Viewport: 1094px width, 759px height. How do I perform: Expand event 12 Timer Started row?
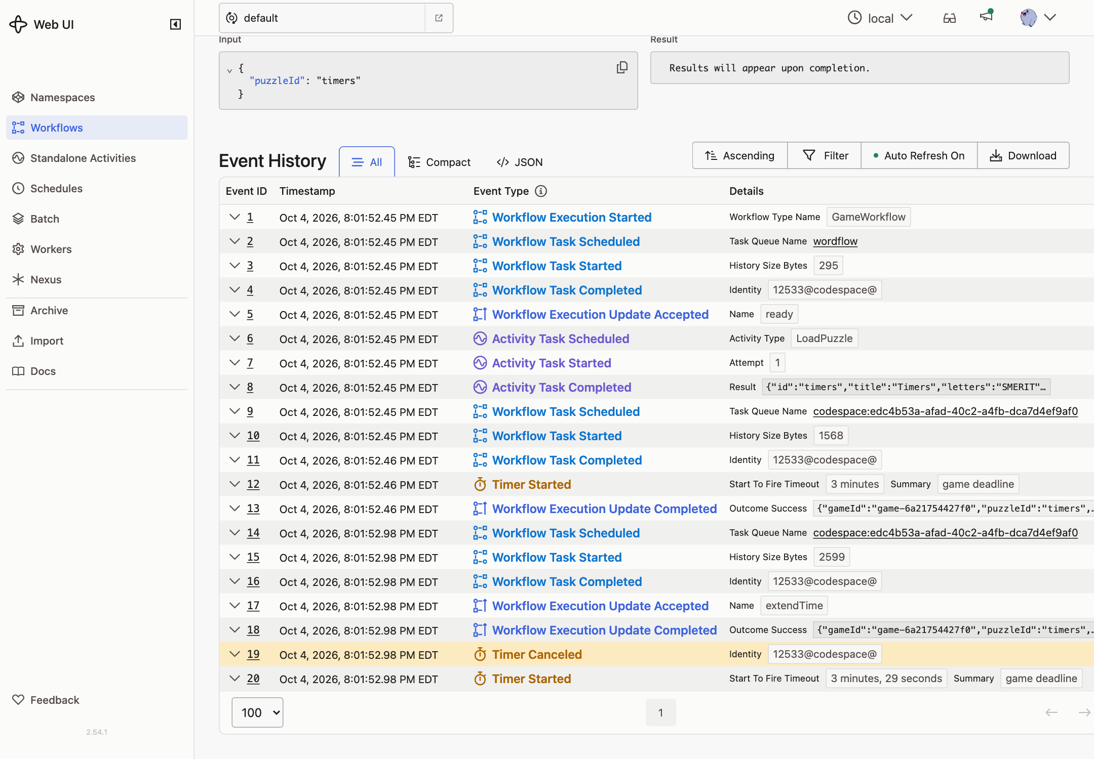[235, 484]
